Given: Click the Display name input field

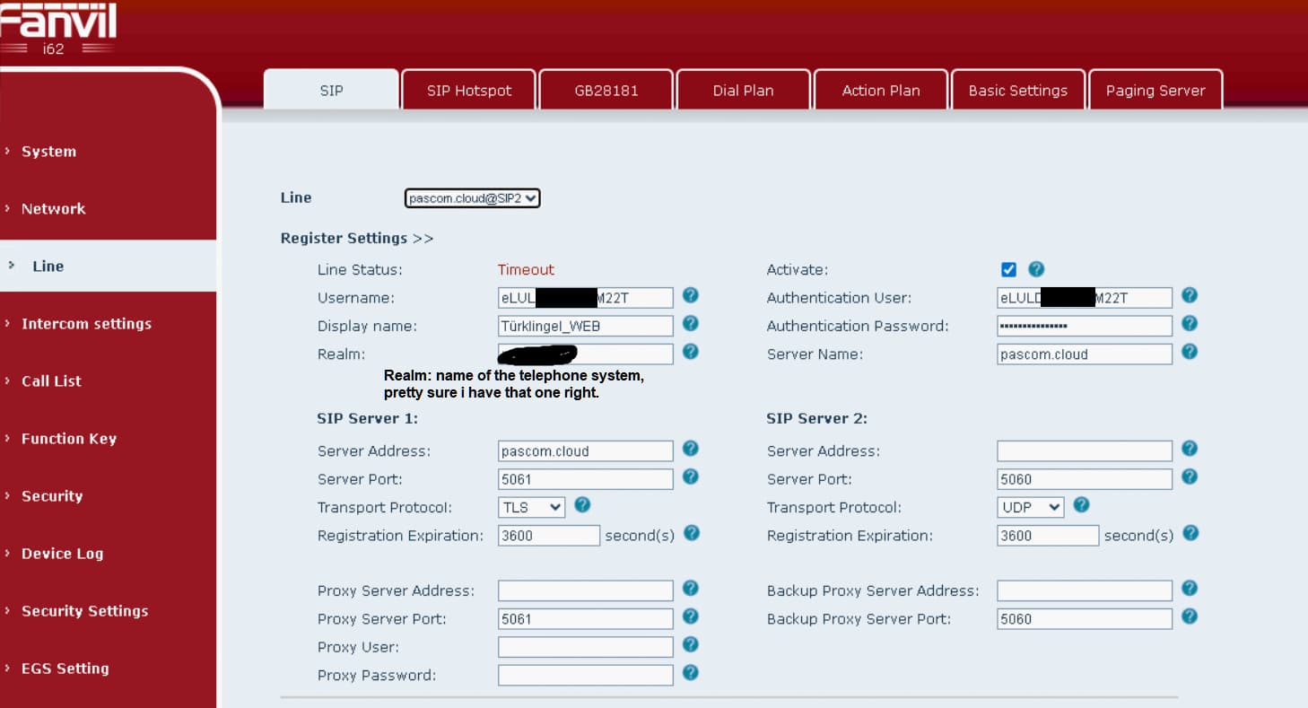Looking at the screenshot, I should click(x=585, y=326).
